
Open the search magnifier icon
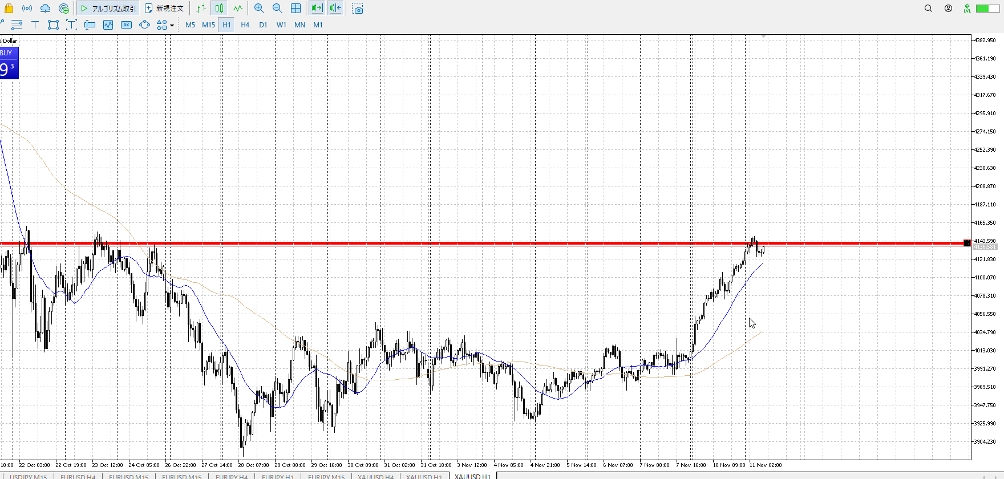tap(928, 9)
